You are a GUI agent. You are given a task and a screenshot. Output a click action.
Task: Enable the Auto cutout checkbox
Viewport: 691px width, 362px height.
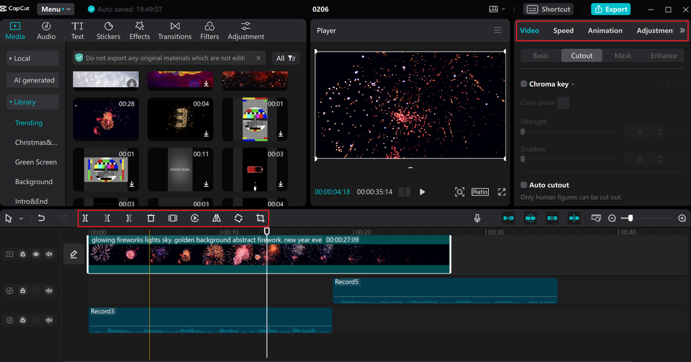(524, 185)
